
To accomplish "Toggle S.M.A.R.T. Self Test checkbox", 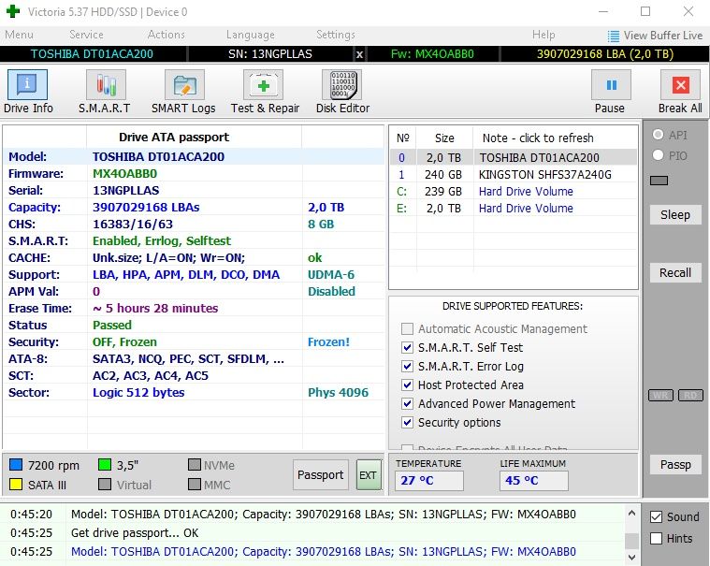I will coord(407,347).
